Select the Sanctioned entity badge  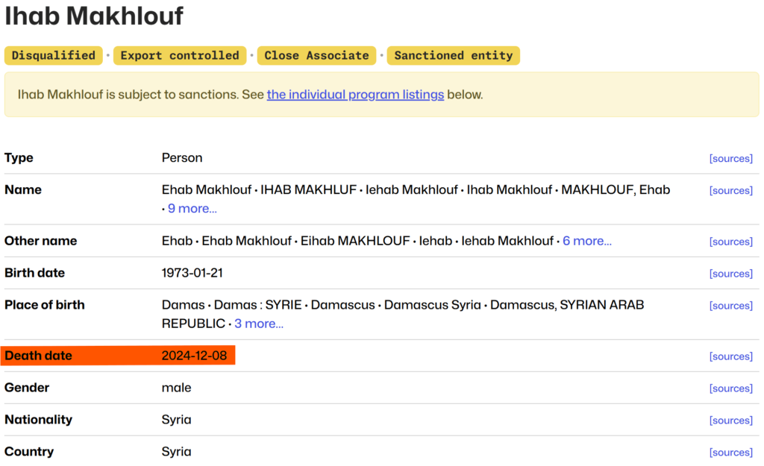[453, 55]
